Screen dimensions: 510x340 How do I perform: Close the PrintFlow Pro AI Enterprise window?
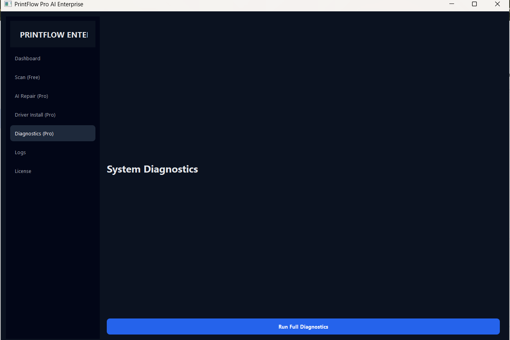pos(497,4)
